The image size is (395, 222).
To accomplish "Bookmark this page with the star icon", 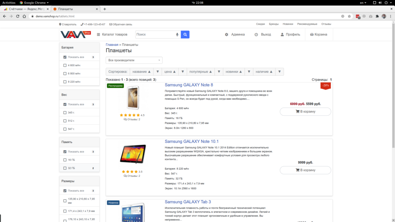I will [349, 16].
